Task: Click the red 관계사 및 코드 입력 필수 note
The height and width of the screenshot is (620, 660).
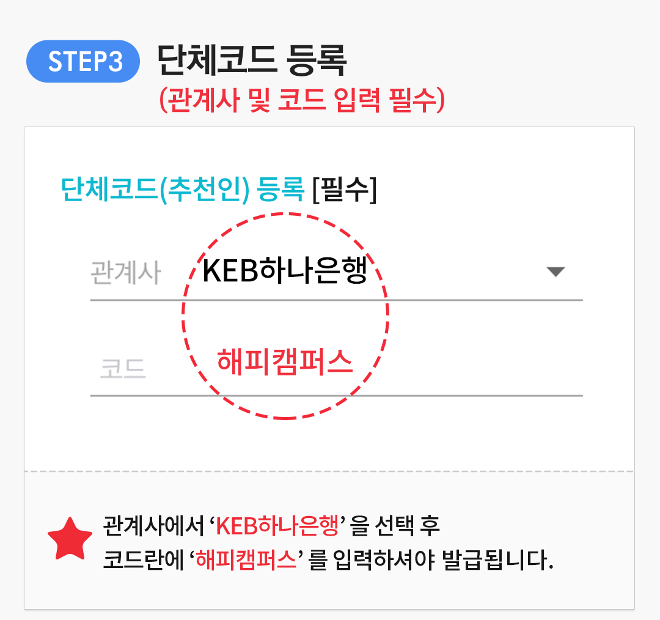Action: (302, 100)
